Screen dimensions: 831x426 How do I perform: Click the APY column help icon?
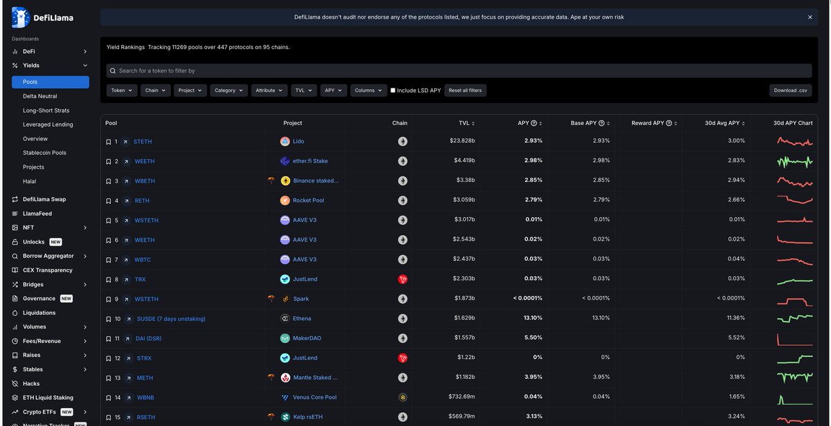(534, 123)
